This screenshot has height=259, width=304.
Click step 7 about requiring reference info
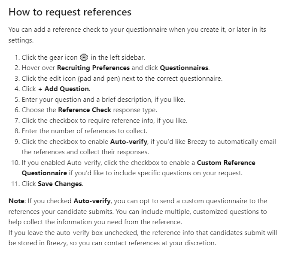[x=104, y=121]
